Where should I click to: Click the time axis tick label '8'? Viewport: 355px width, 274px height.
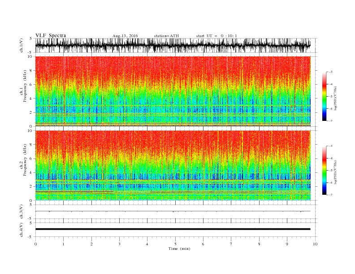pyautogui.click(x=259, y=244)
